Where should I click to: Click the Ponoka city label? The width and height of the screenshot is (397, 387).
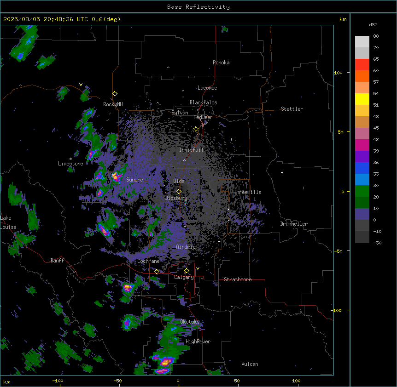[221, 63]
